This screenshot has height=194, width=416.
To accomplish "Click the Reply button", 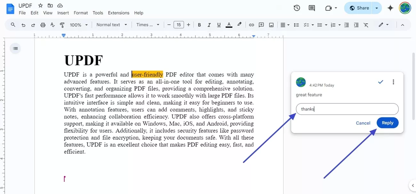I will (x=388, y=123).
